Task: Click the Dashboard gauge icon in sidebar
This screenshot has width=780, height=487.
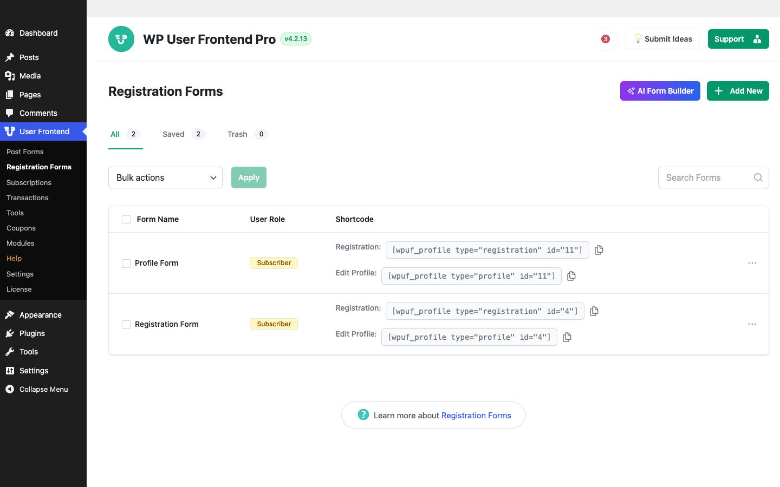Action: click(x=10, y=33)
